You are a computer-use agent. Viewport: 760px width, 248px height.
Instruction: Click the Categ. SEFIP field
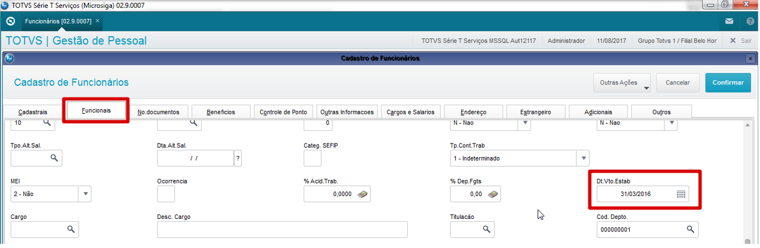312,158
